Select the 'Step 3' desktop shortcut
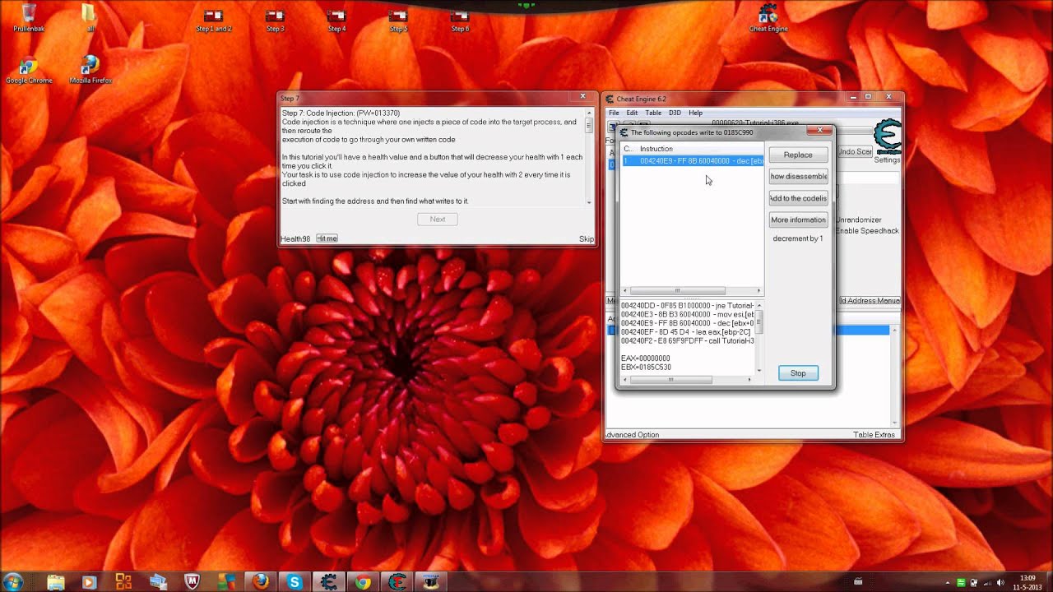 (275, 21)
